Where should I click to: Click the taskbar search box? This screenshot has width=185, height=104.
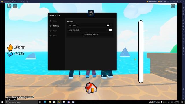(21, 102)
